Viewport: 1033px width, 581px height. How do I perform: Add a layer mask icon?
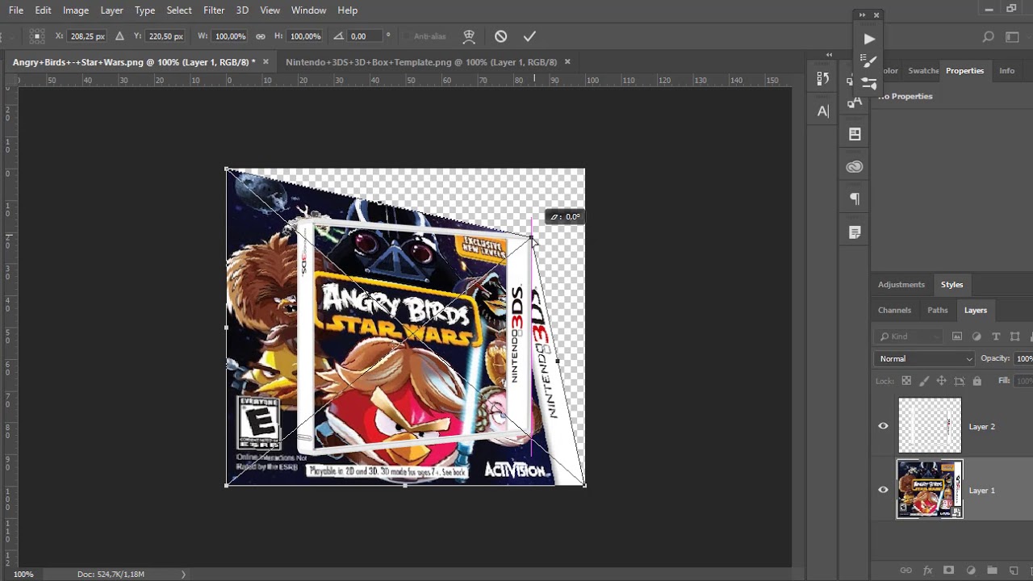[x=949, y=571]
